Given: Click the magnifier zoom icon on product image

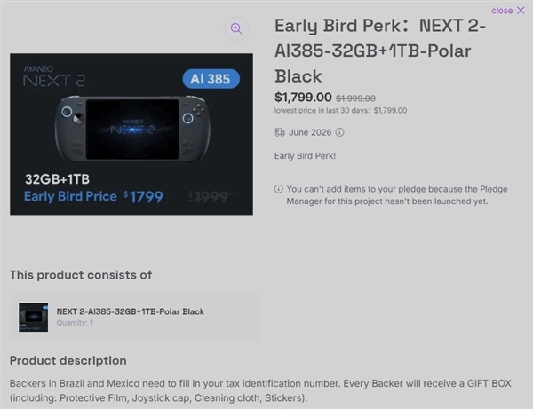Looking at the screenshot, I should pyautogui.click(x=235, y=28).
